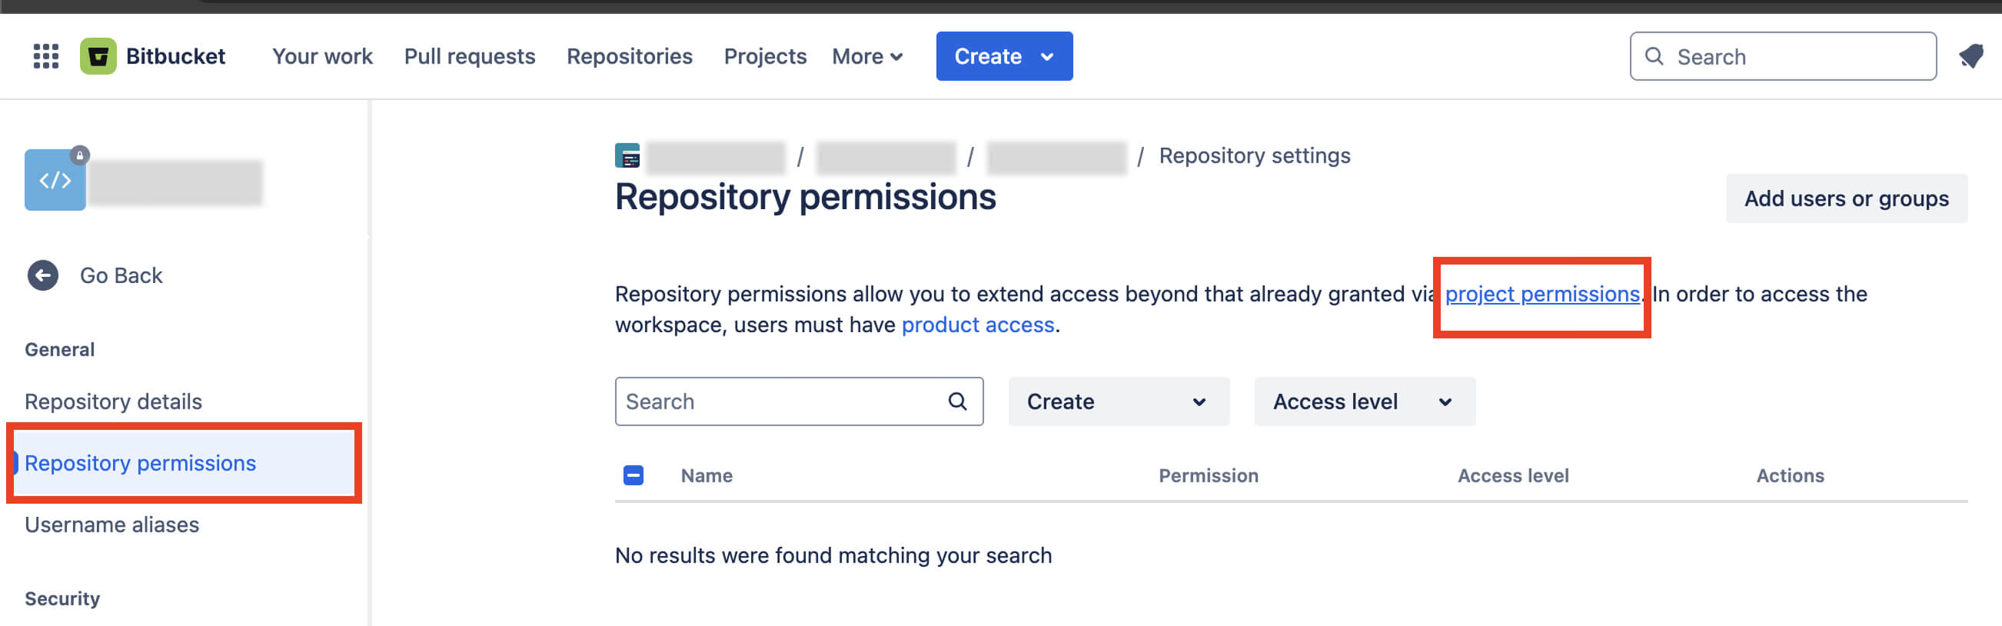The width and height of the screenshot is (2002, 626).
Task: Open the Access level filter dropdown
Action: [1364, 401]
